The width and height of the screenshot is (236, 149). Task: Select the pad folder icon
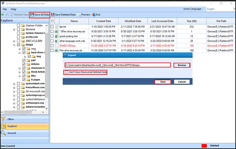tap(28, 60)
